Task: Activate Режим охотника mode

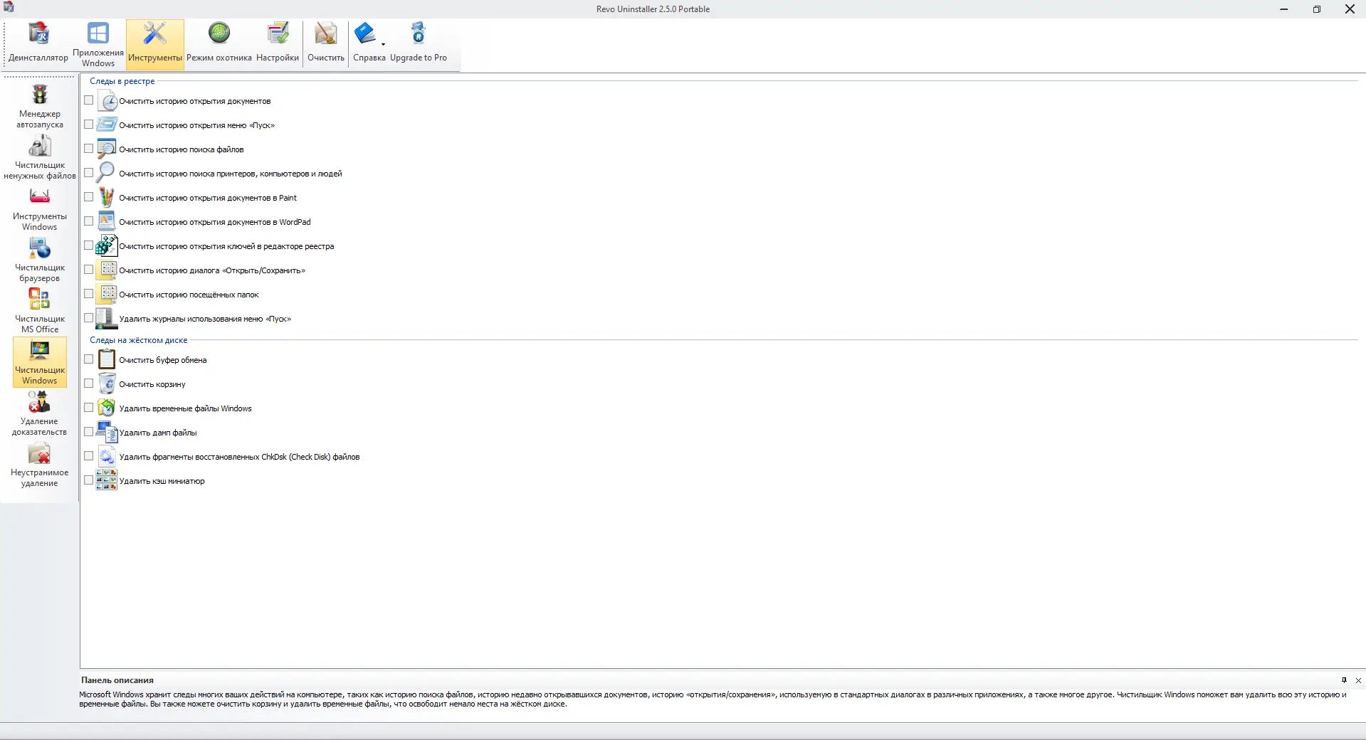Action: pos(219,44)
